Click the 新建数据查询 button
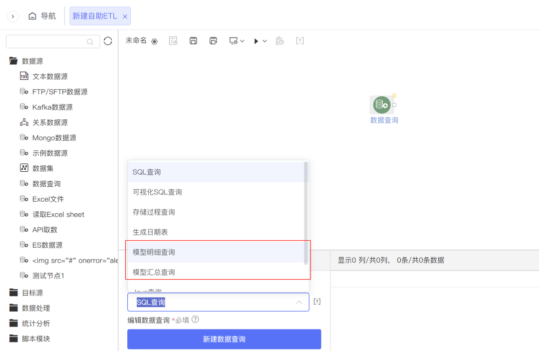This screenshot has height=351, width=539. tap(224, 339)
